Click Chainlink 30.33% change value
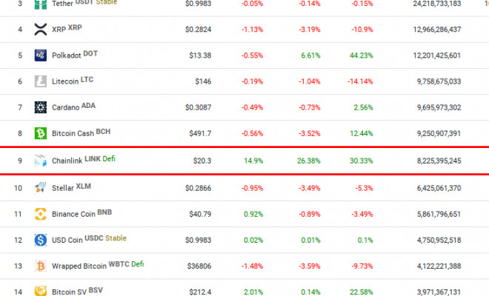The image size is (489, 296). [362, 161]
